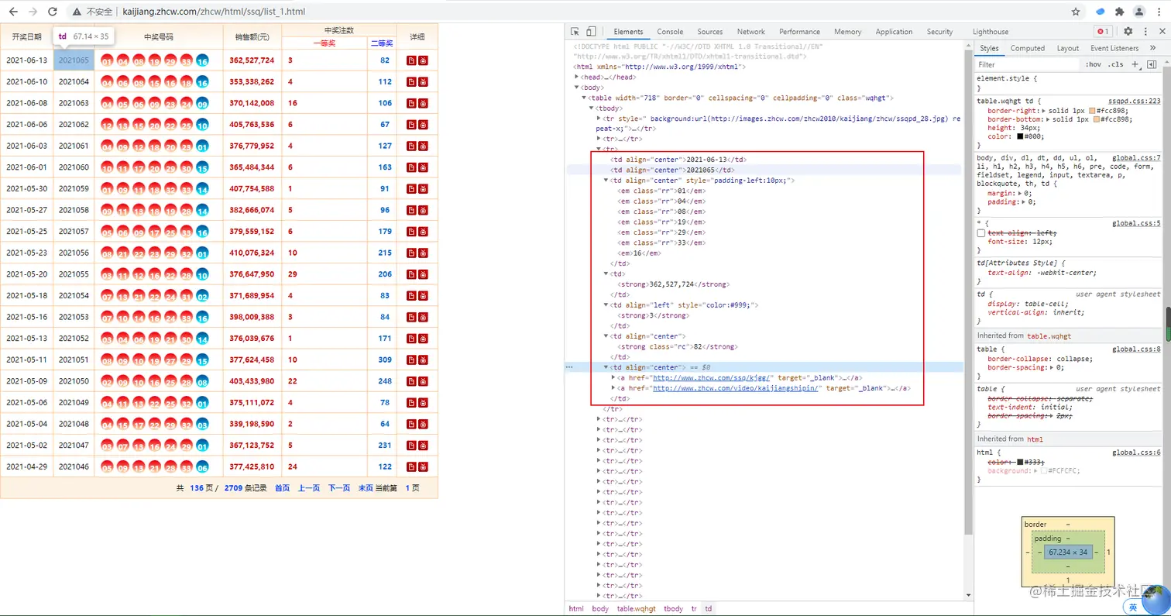Toggle the device toolbar icon in DevTools
The image size is (1171, 616).
tap(591, 32)
